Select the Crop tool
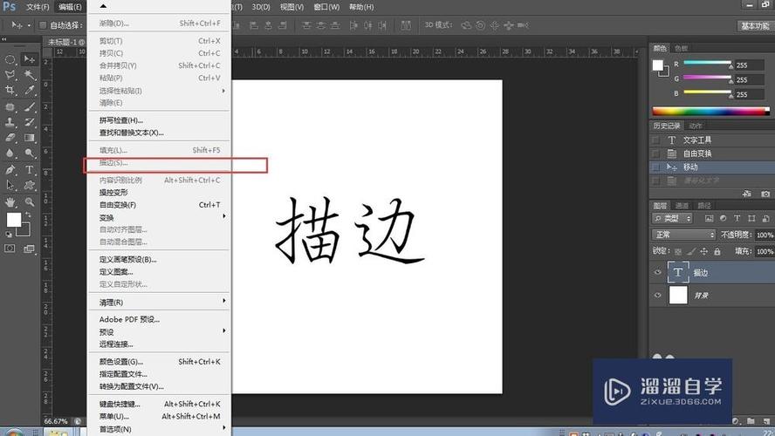775x436 pixels. [10, 90]
